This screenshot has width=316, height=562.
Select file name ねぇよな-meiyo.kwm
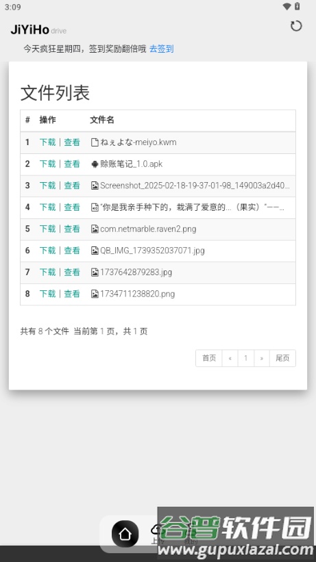tap(138, 142)
